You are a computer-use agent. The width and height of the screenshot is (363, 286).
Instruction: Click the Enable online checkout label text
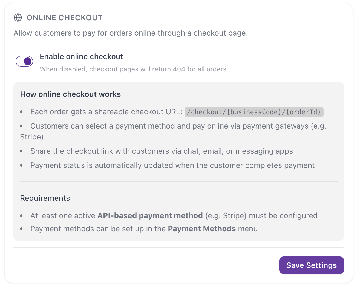click(81, 57)
